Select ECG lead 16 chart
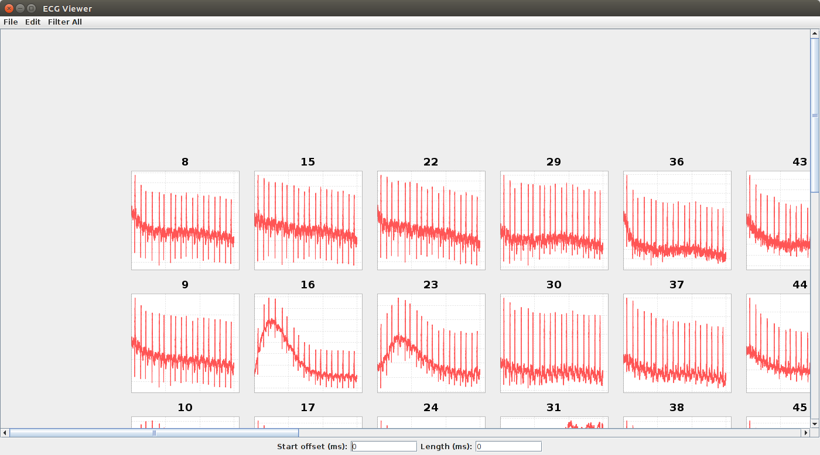Screen dimensions: 820x455 (308, 343)
